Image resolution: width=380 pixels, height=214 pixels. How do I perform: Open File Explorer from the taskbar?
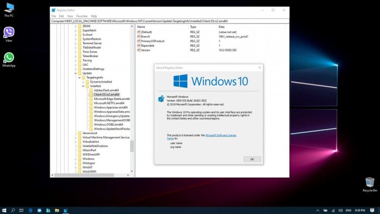point(57,210)
